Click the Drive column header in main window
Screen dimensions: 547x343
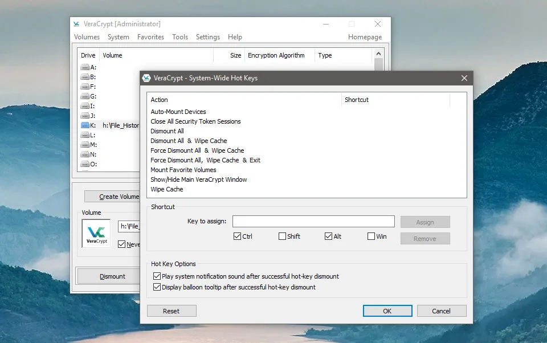[88, 55]
